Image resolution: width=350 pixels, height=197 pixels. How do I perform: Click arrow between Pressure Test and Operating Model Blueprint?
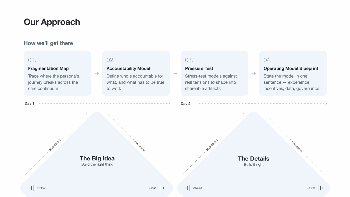pos(254,74)
